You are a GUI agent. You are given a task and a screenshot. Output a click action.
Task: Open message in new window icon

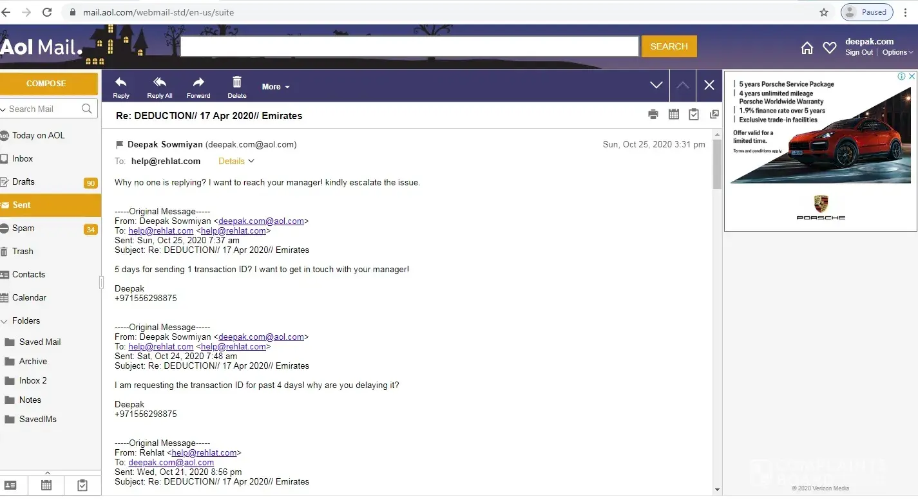[714, 115]
